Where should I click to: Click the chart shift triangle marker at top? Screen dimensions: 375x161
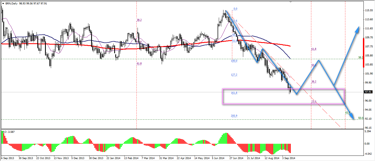(x=291, y=2)
